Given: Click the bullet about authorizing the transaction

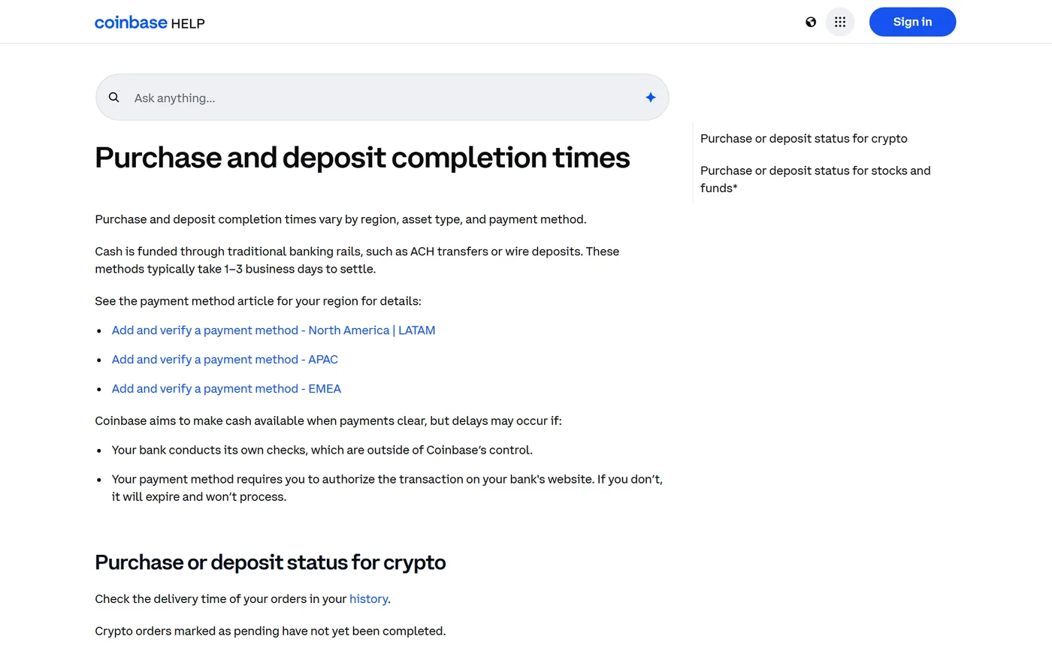Looking at the screenshot, I should 387,488.
